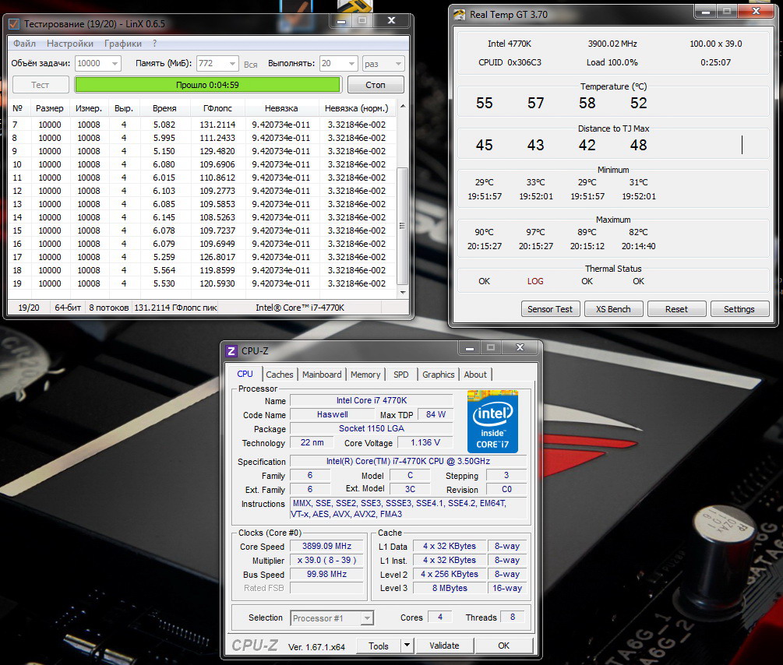Select result row 12 with 109.2773 GFlops

[x=203, y=191]
